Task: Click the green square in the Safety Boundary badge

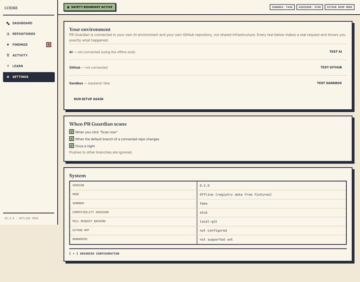Action: [x=68, y=7]
